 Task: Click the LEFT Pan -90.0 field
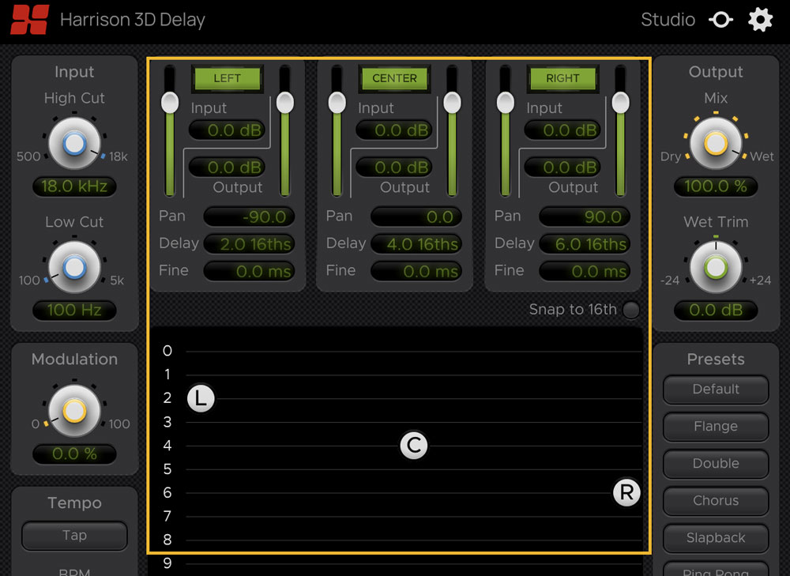coord(249,216)
